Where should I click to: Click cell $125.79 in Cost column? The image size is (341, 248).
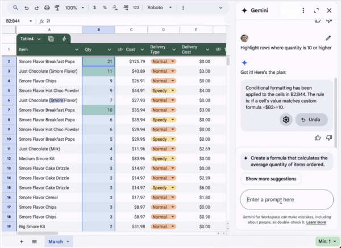pyautogui.click(x=131, y=61)
